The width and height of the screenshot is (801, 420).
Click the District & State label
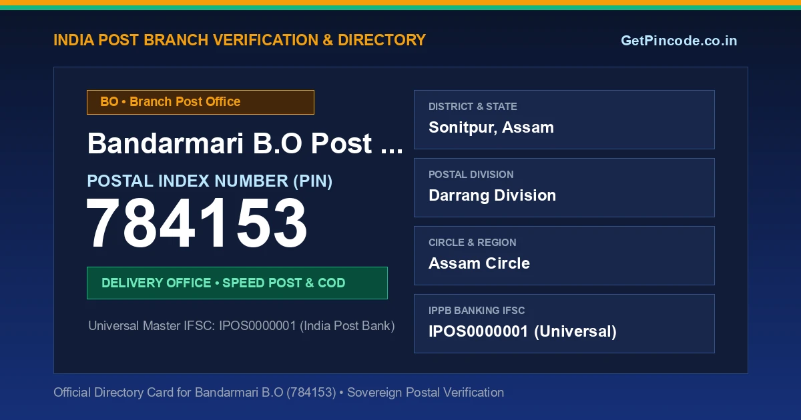(473, 107)
